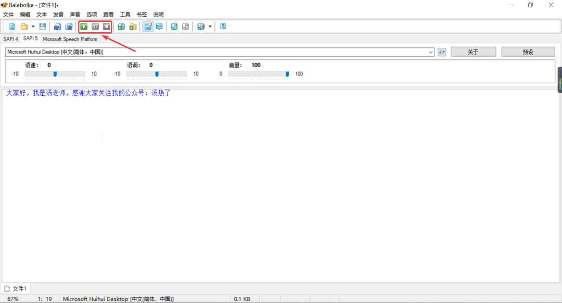Toggle the highlighted clipboard panel icon
Image resolution: width=562 pixels, height=303 pixels.
pos(148,27)
